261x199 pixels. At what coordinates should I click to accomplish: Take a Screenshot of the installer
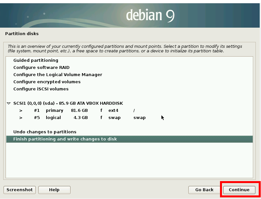(x=20, y=190)
